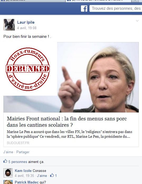Viewport: 142px width, 184px height.
Task: Show the 5 personnes who liked
Action: (18, 162)
